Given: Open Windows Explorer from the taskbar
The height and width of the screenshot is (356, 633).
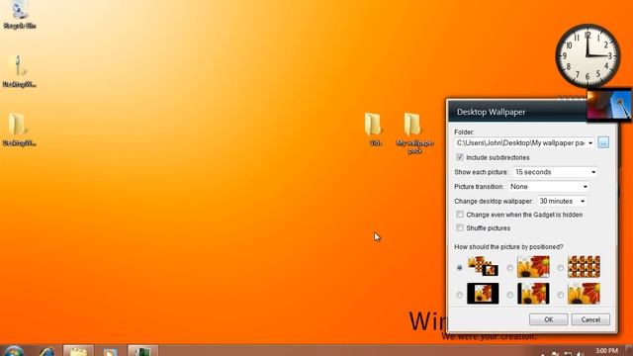Looking at the screenshot, I should pos(78,351).
